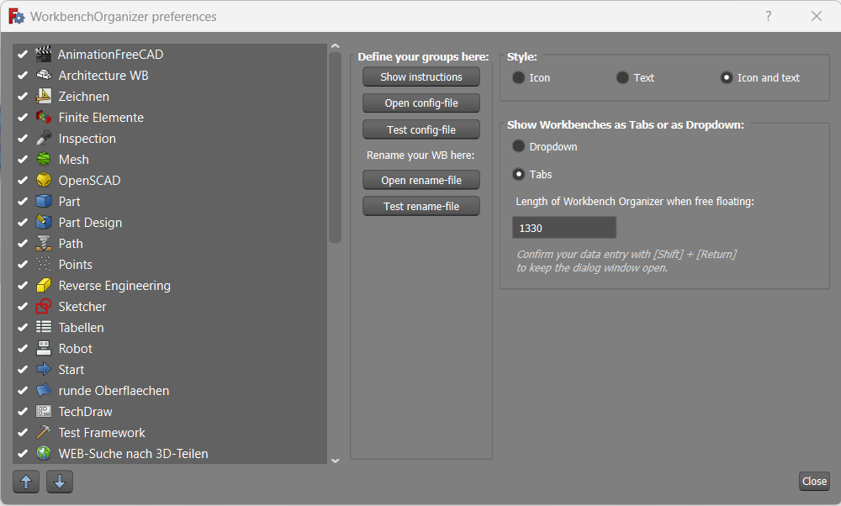Select the Test Framework row text
This screenshot has height=506, width=841.
[102, 432]
